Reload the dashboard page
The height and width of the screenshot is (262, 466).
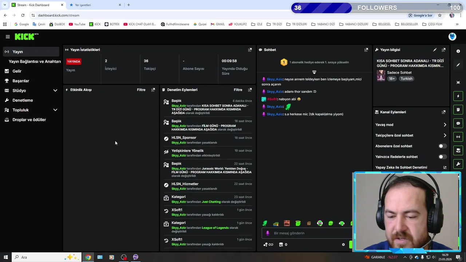[x=23, y=15]
